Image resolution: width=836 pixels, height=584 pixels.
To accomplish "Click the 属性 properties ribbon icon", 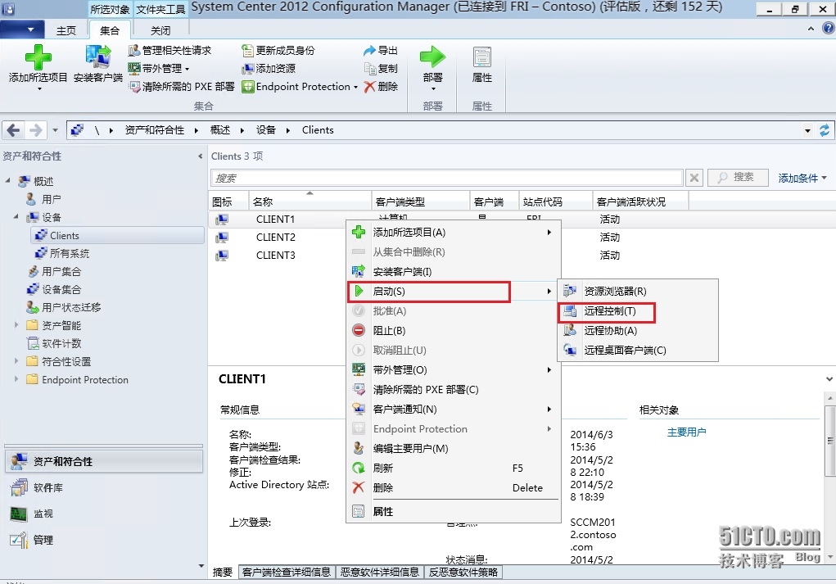I will tap(482, 57).
